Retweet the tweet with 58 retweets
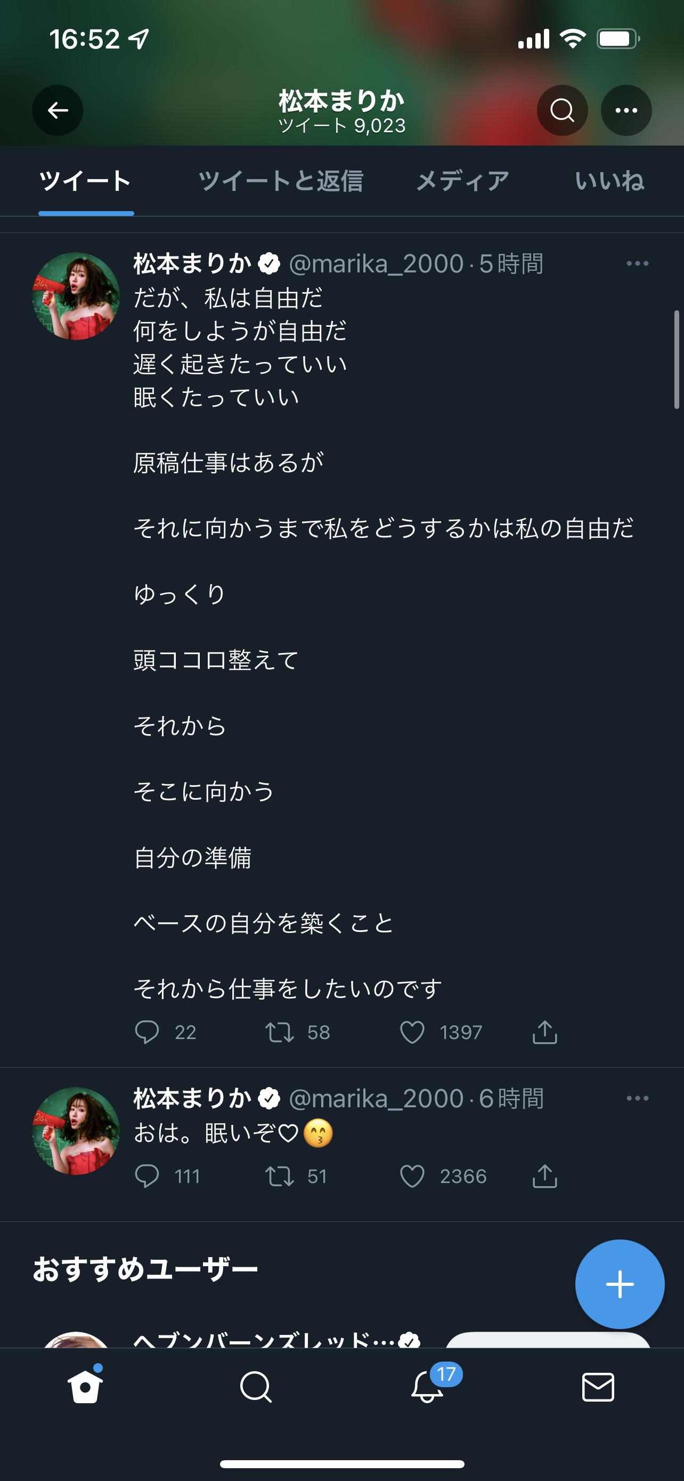Screen dimensions: 684x1481 tap(280, 1033)
